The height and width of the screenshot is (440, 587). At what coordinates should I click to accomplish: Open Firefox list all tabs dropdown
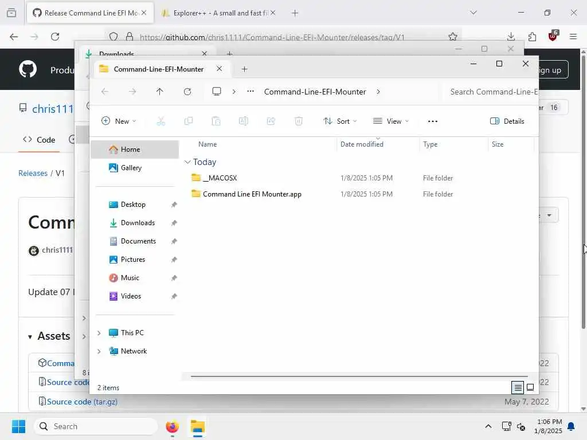473,13
